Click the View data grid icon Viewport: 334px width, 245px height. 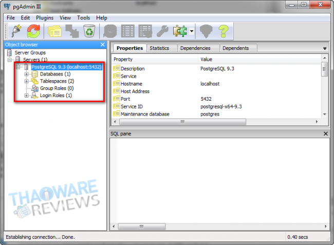(127, 31)
